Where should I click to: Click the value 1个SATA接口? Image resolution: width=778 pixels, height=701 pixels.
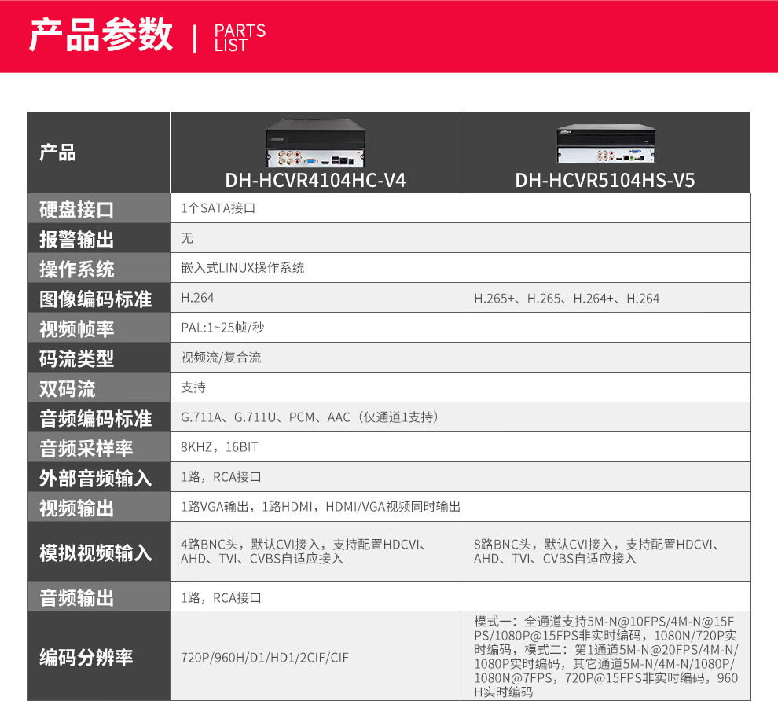(x=218, y=208)
